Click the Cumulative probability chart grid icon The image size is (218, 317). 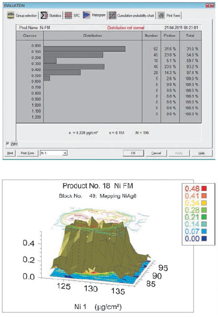tap(112, 15)
